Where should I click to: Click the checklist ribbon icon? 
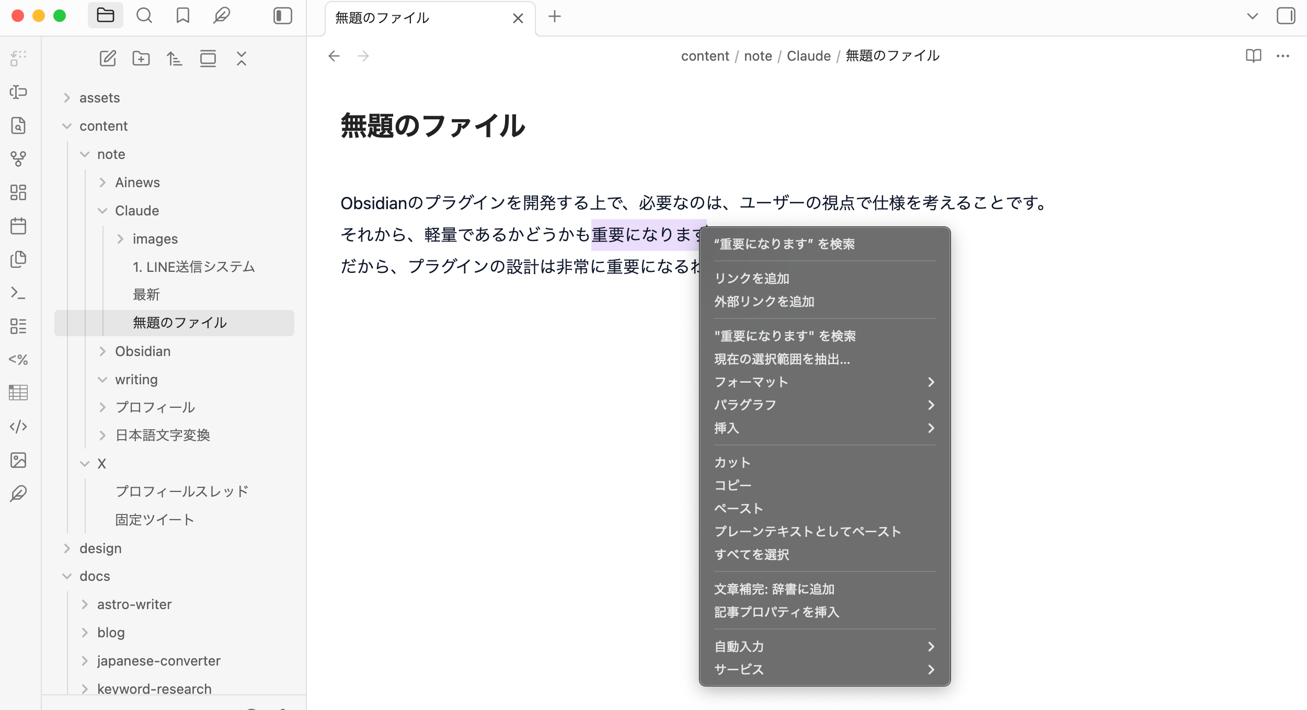click(18, 326)
